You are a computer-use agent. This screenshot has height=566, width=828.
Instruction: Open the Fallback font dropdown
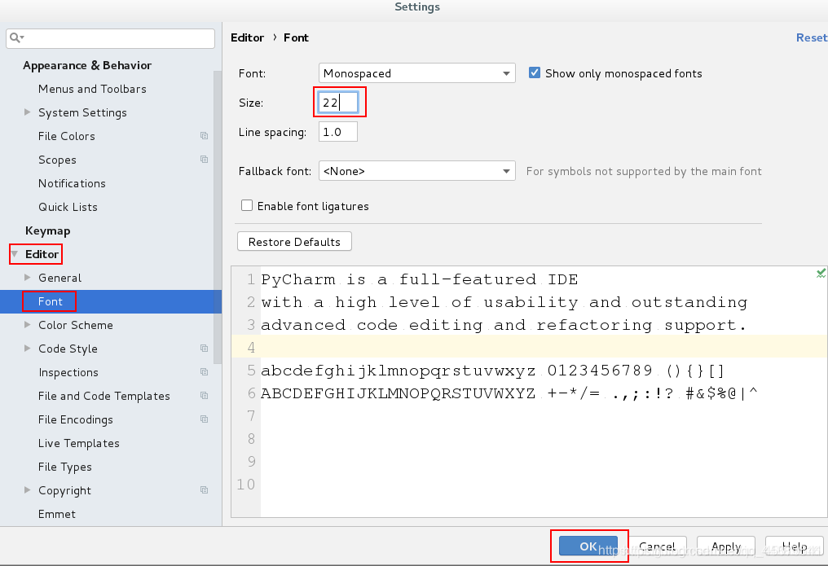[416, 171]
